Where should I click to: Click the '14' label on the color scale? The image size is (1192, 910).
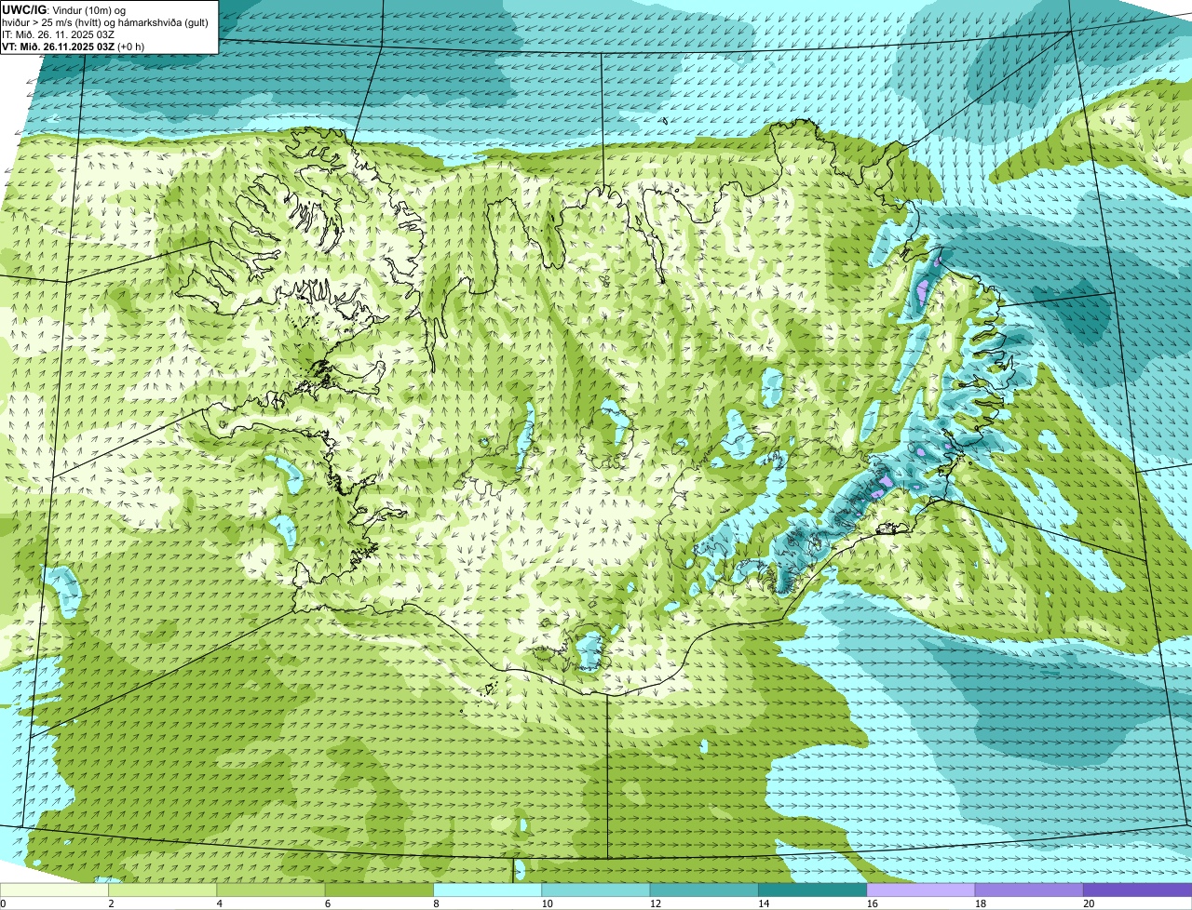click(764, 903)
